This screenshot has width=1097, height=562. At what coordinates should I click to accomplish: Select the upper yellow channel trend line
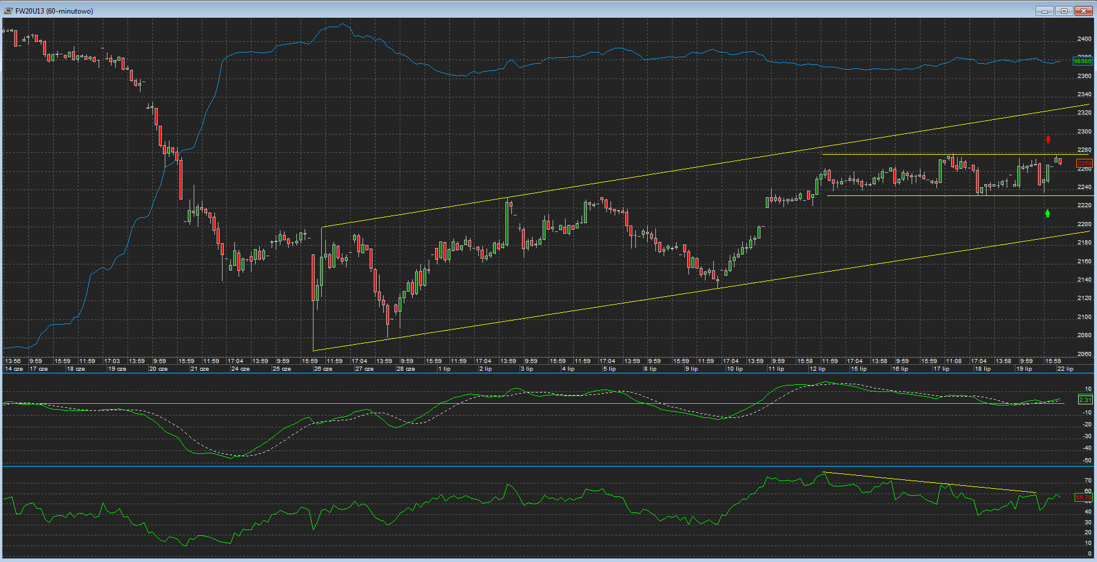tap(705, 166)
